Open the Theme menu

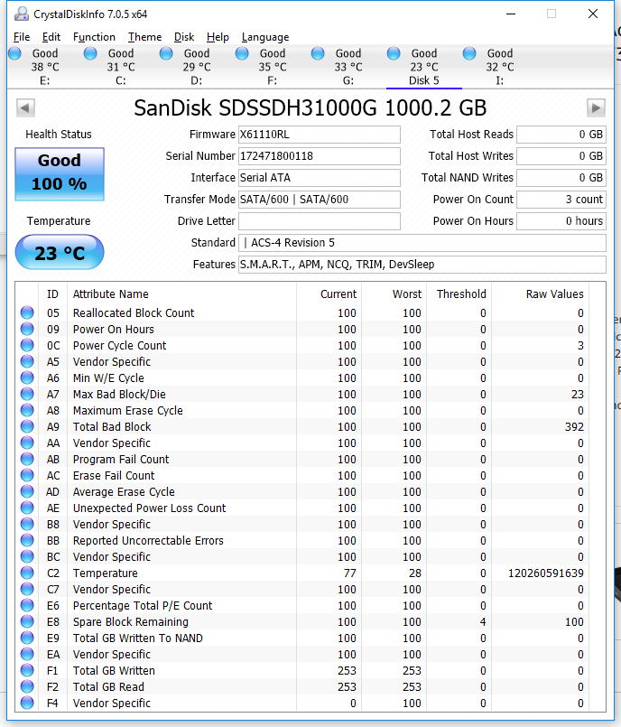pyautogui.click(x=144, y=37)
